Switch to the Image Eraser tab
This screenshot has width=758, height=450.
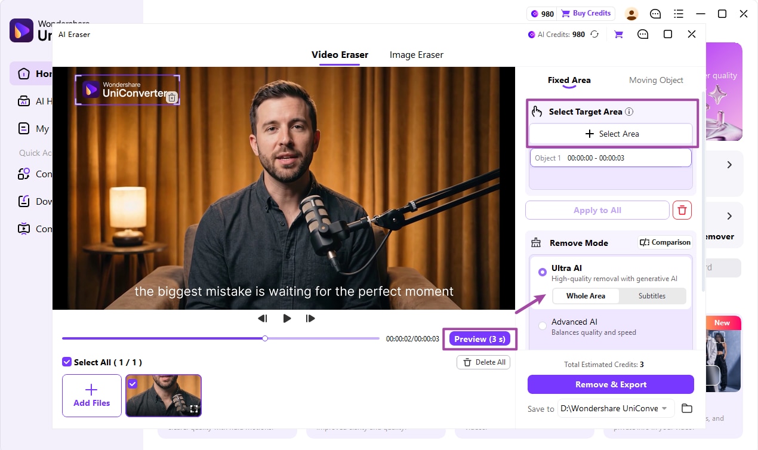click(417, 55)
